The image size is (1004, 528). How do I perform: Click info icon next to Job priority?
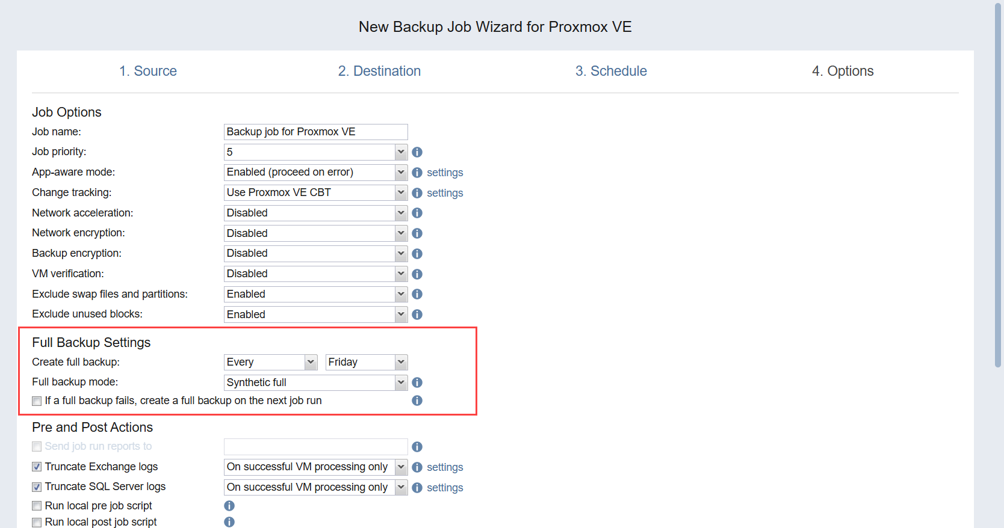tap(417, 152)
